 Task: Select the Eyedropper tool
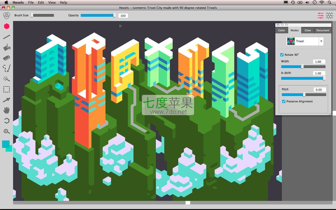coord(7,100)
